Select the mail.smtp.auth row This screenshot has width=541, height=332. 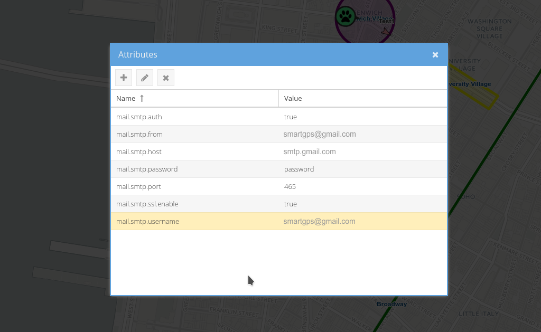pos(139,117)
